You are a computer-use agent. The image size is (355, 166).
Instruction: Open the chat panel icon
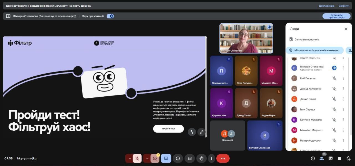click(331, 158)
